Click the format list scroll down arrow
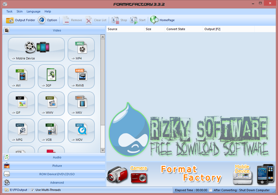 click(103, 150)
